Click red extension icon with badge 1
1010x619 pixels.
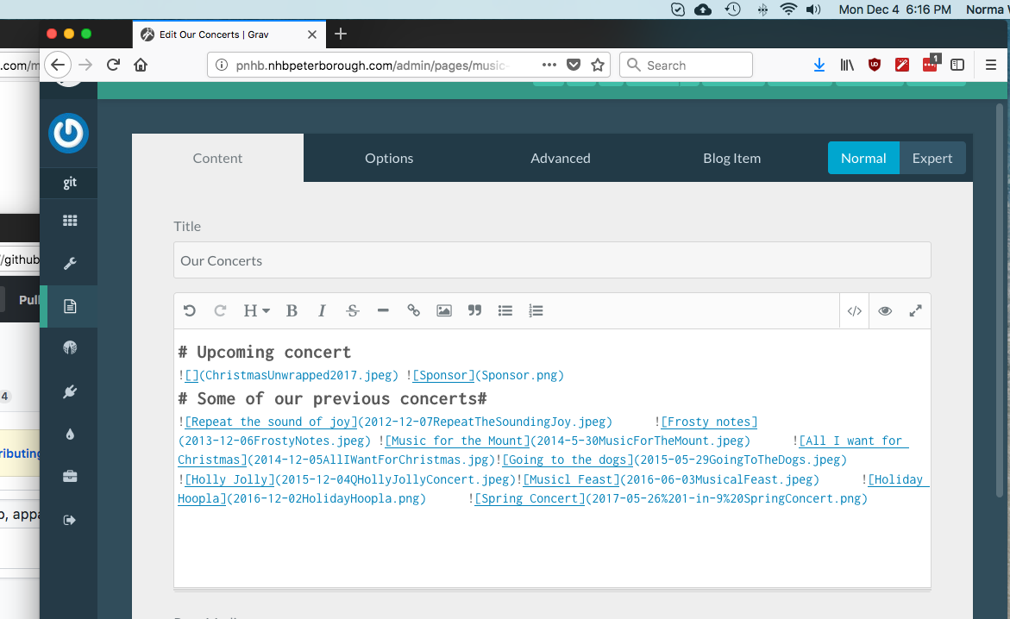[x=931, y=63]
